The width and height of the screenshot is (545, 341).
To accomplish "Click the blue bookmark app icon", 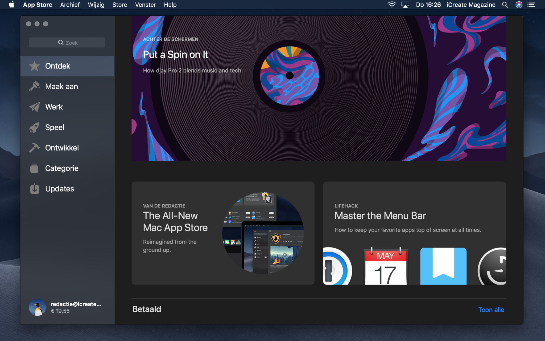I will [443, 266].
